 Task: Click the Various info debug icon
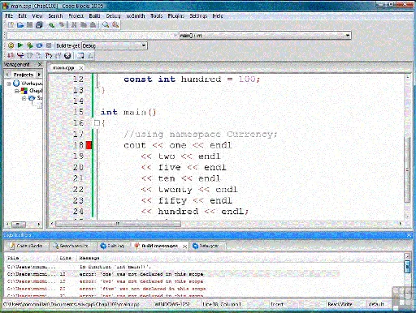click(x=90, y=56)
